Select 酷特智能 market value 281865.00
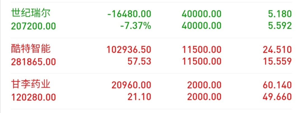The image size is (302, 113). coord(34,62)
